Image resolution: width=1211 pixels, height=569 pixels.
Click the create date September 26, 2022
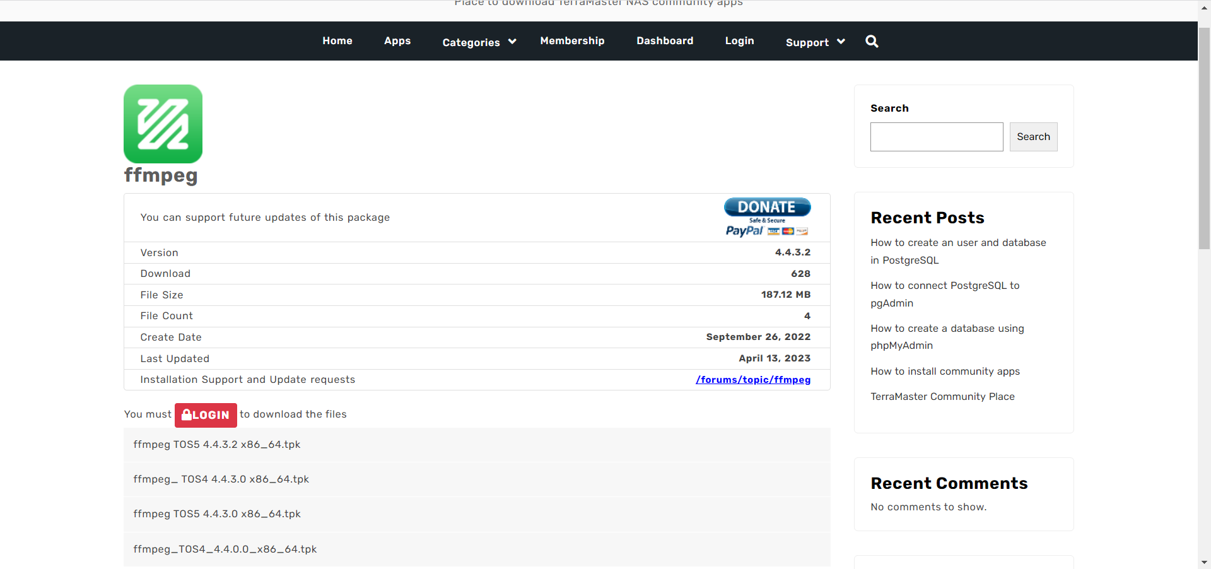(x=758, y=337)
